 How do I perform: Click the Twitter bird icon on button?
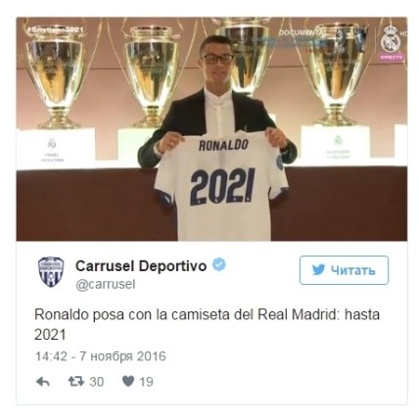(318, 270)
